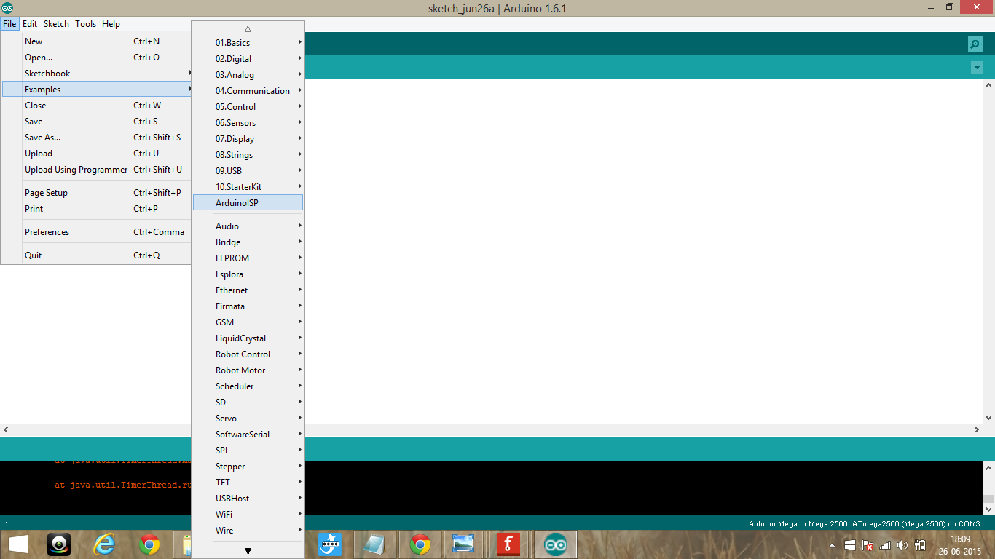Expand the Sketchbook submenu

pos(96,74)
